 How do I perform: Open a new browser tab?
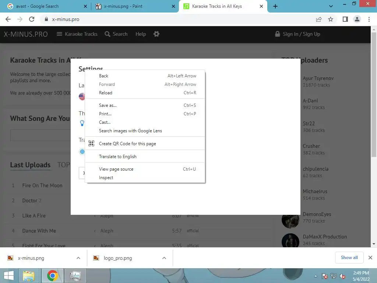[275, 6]
